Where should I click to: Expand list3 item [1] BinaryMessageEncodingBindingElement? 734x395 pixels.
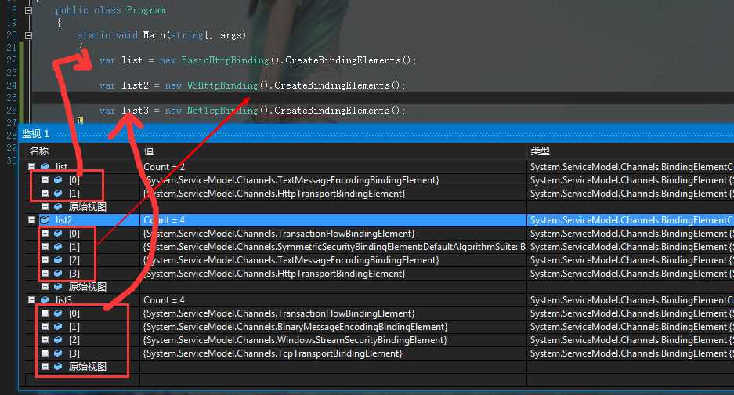[45, 327]
